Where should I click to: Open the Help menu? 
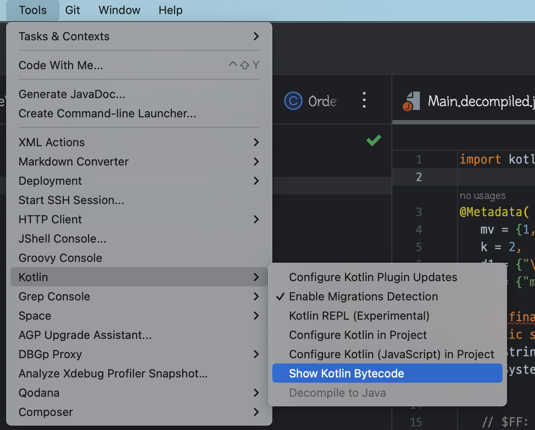click(171, 10)
